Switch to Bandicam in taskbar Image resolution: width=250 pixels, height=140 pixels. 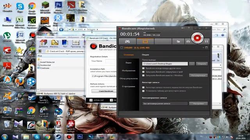[69, 137]
